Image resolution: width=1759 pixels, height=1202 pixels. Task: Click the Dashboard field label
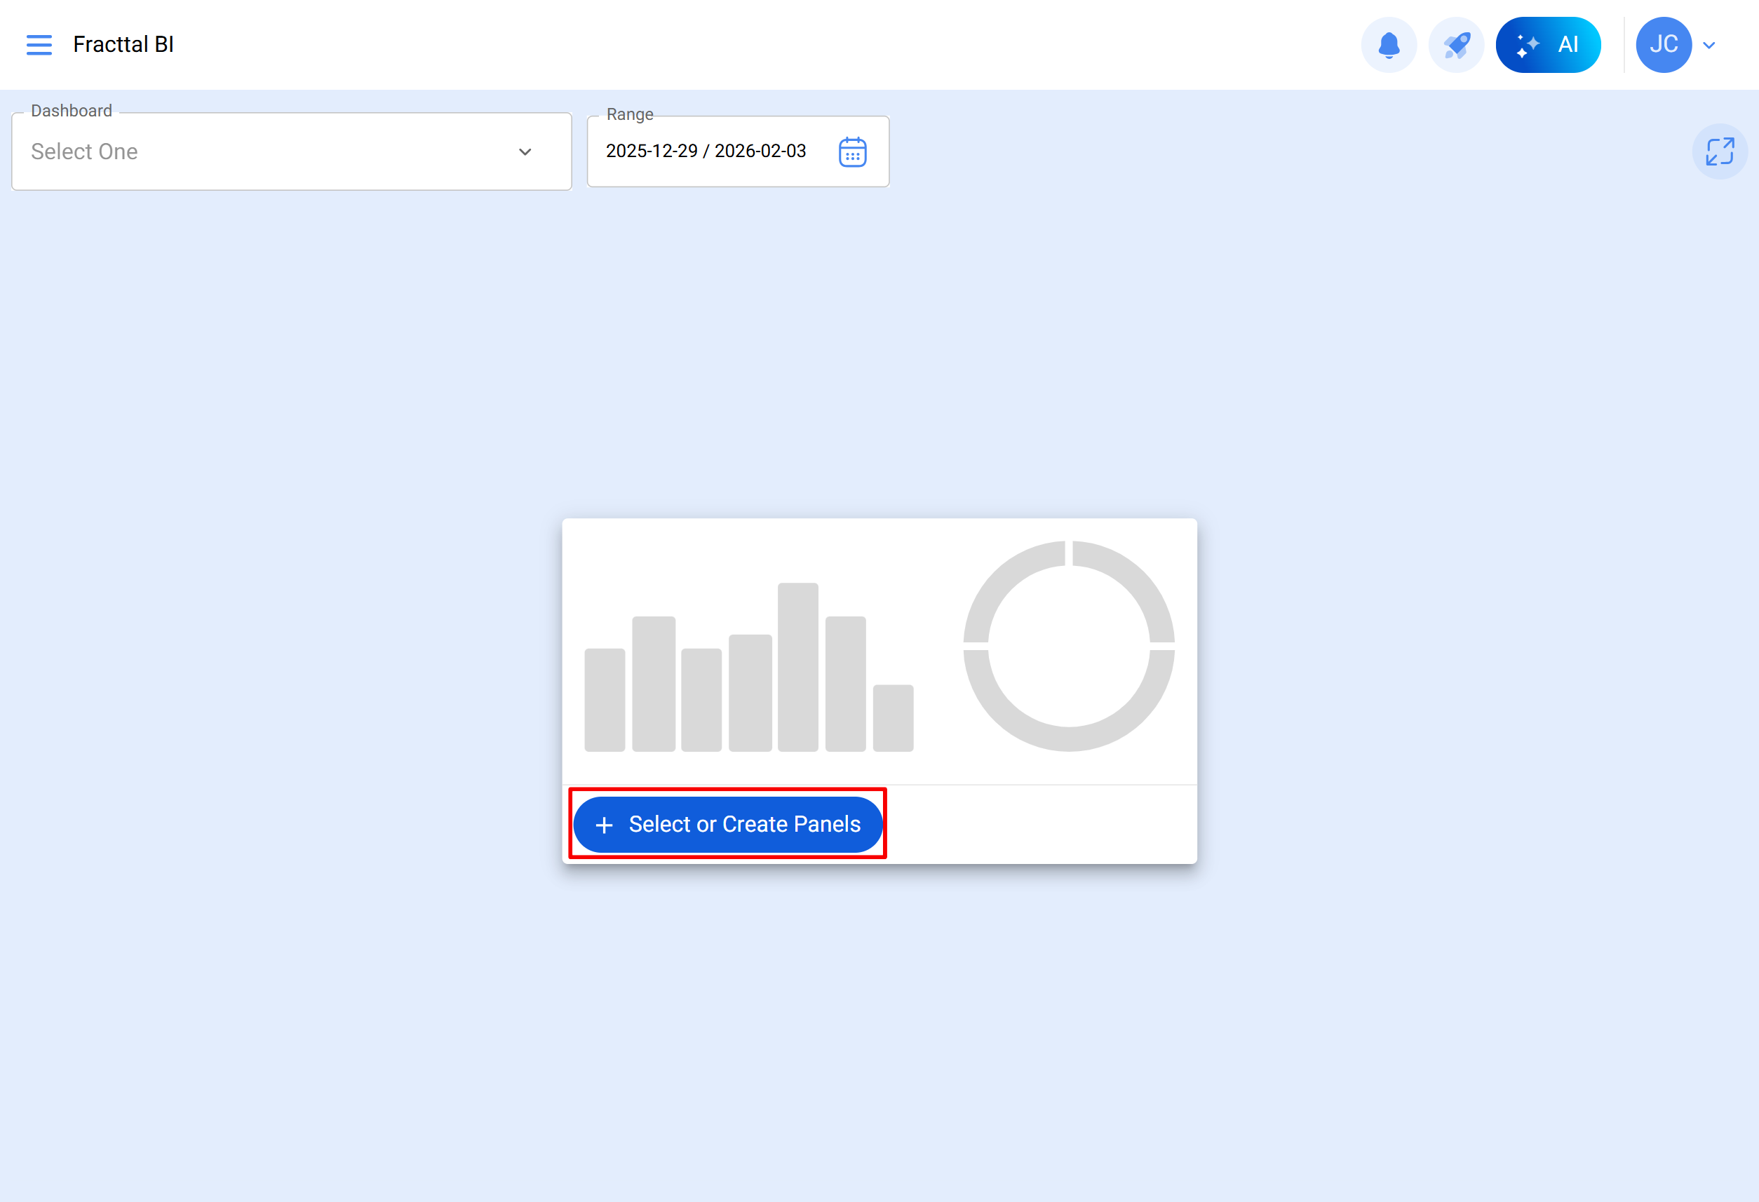point(71,112)
